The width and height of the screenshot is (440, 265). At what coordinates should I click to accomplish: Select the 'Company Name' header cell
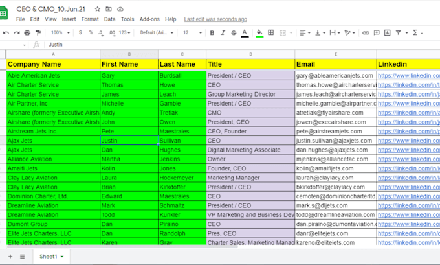[x=53, y=64]
